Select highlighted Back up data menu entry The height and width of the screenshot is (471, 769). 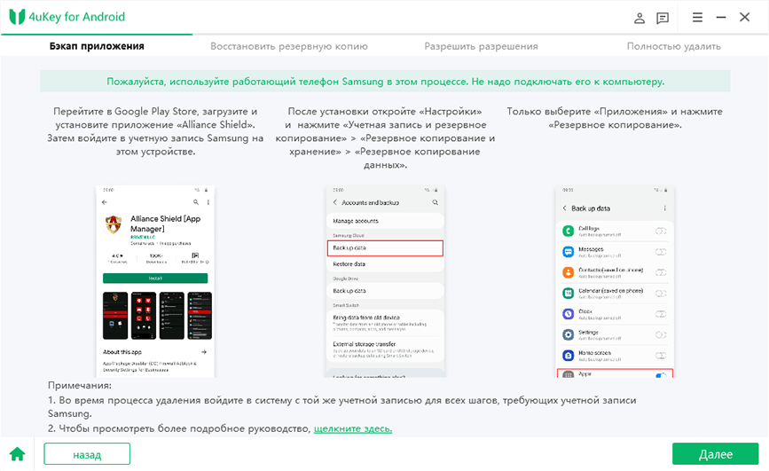(384, 247)
